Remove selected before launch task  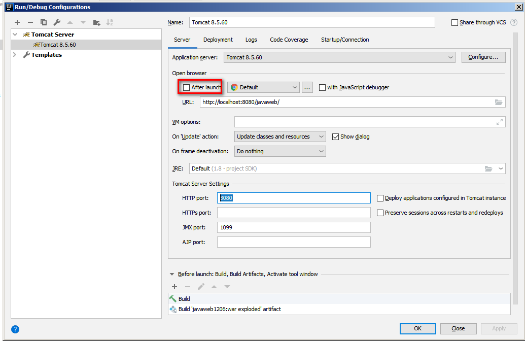(188, 287)
